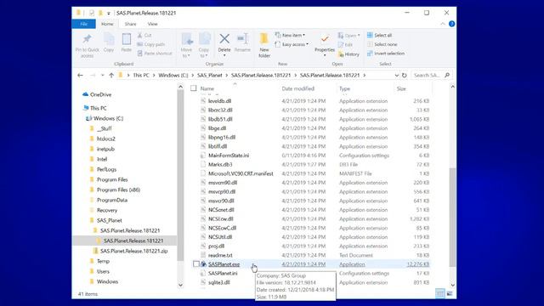Select the readme.txt file
544x306 pixels.
click(x=220, y=255)
